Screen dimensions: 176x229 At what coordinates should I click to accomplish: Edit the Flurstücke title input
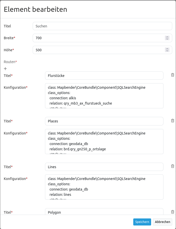coord(104,76)
